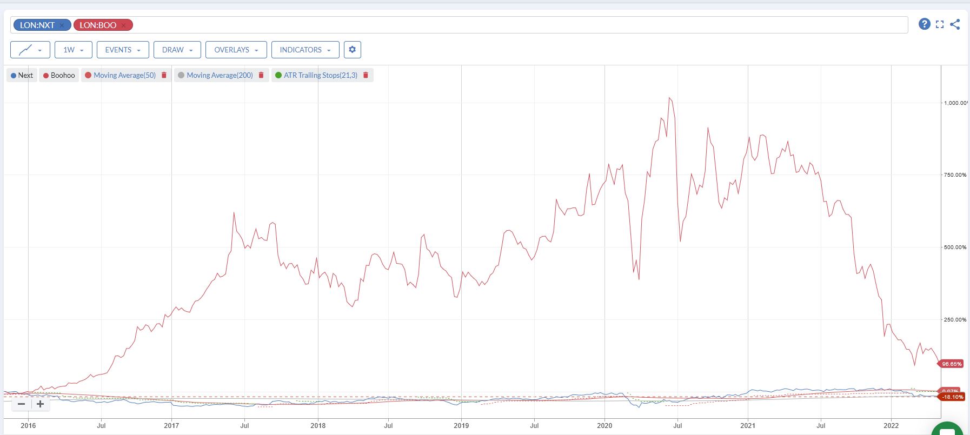The width and height of the screenshot is (970, 435).
Task: Open Moving Average(200) indicator settings
Action: 220,75
